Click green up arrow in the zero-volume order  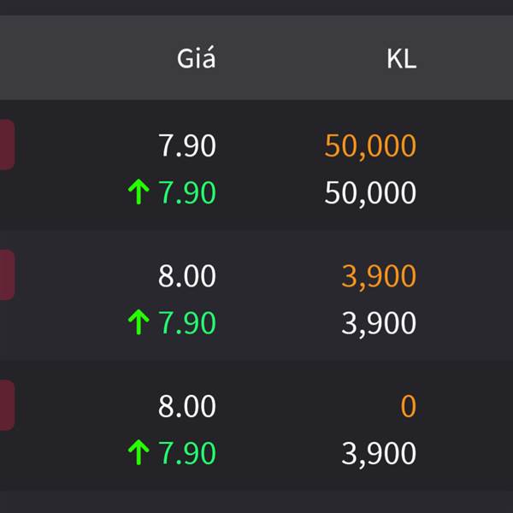point(139,452)
